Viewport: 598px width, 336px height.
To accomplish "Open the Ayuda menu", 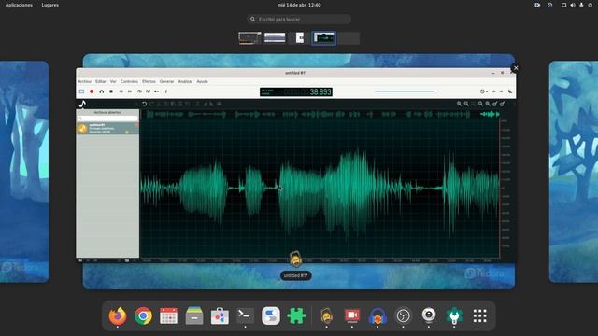I will [202, 81].
